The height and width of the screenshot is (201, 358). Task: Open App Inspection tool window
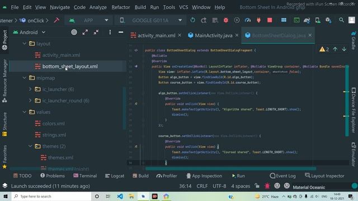[204, 176]
